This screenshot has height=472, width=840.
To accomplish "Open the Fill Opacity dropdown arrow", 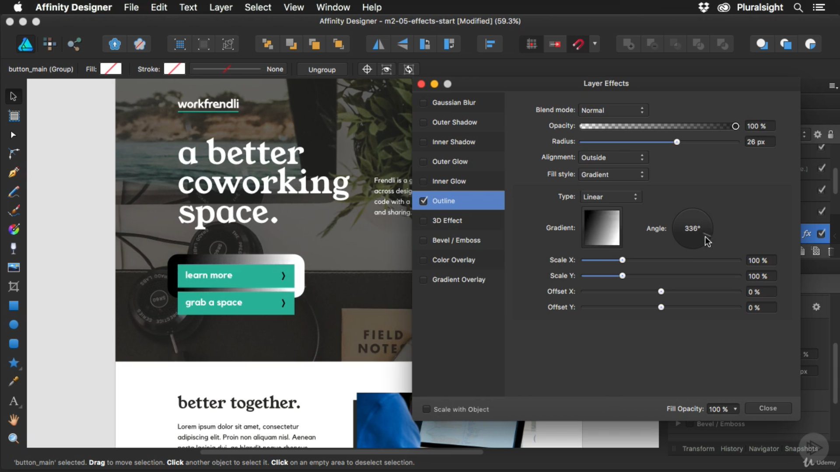I will [x=735, y=410].
